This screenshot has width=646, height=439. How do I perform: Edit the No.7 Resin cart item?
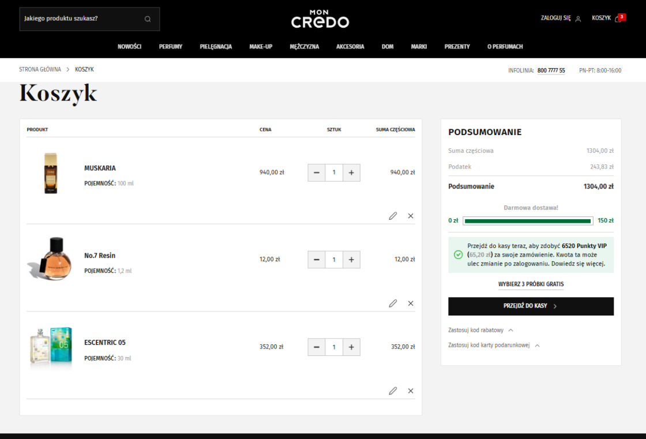click(x=393, y=303)
